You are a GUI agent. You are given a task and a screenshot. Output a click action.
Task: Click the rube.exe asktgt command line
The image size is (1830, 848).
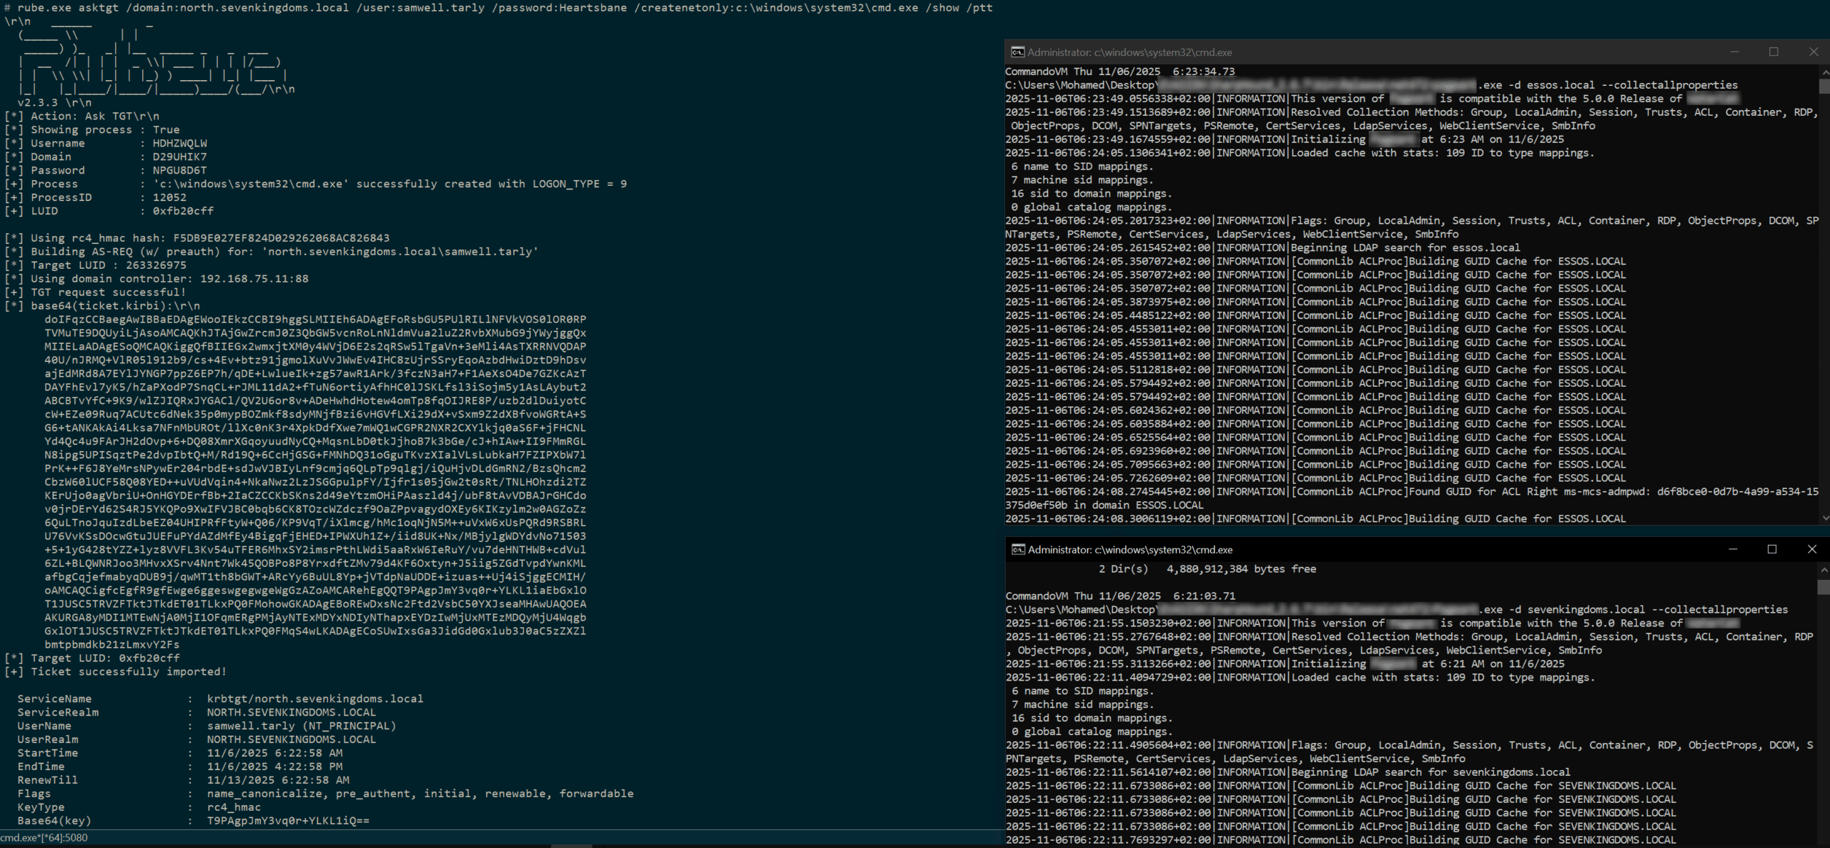[500, 8]
